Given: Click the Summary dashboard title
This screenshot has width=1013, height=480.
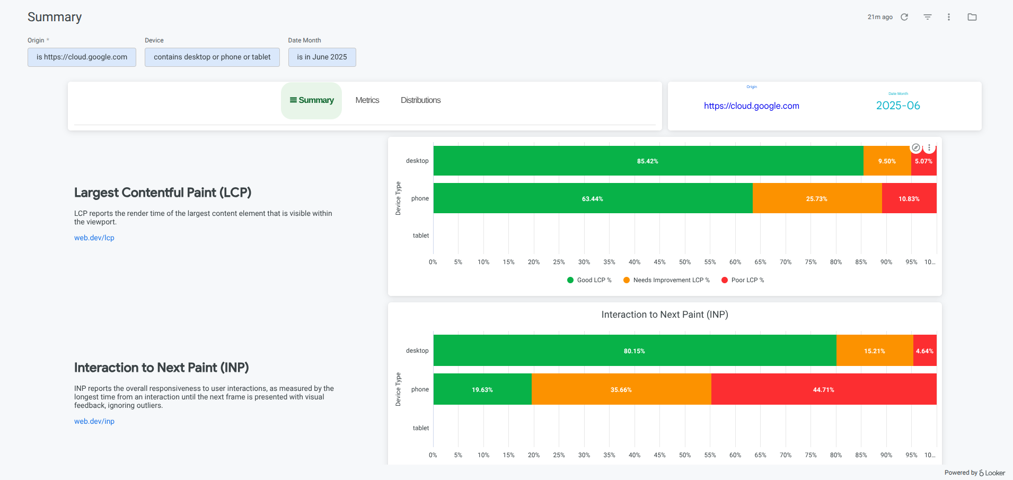Looking at the screenshot, I should (55, 17).
